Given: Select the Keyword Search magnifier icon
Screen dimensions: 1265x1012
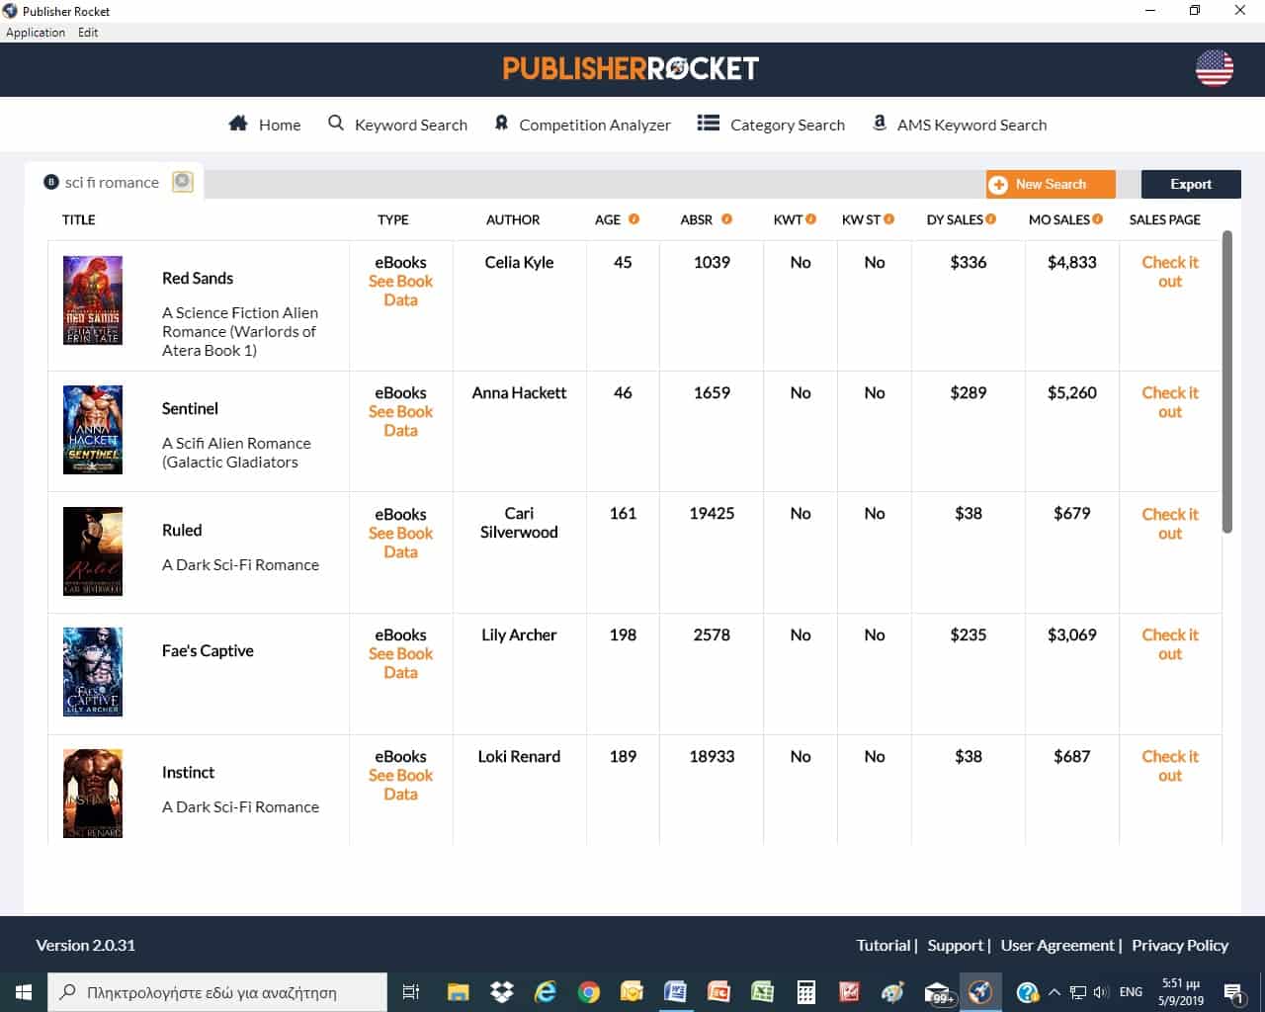Looking at the screenshot, I should click(x=335, y=123).
